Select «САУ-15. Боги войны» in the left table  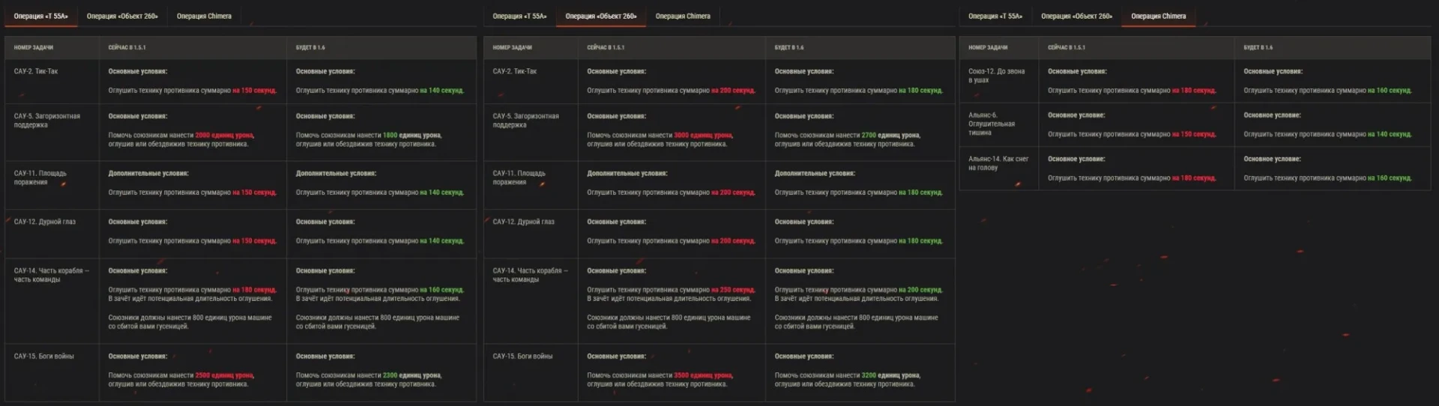43,357
